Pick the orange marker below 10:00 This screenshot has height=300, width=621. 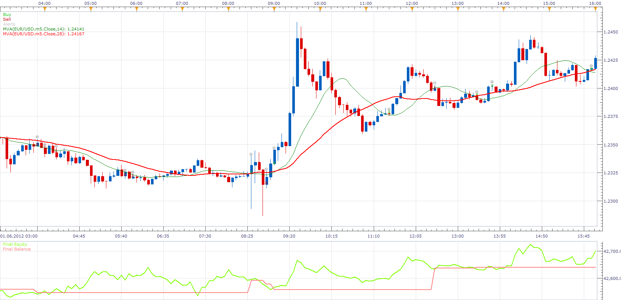(320, 9)
